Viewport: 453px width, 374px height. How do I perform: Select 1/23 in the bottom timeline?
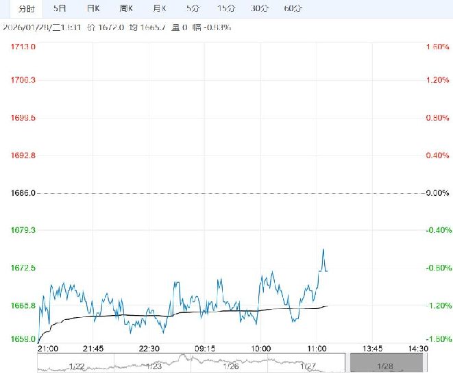[154, 366]
